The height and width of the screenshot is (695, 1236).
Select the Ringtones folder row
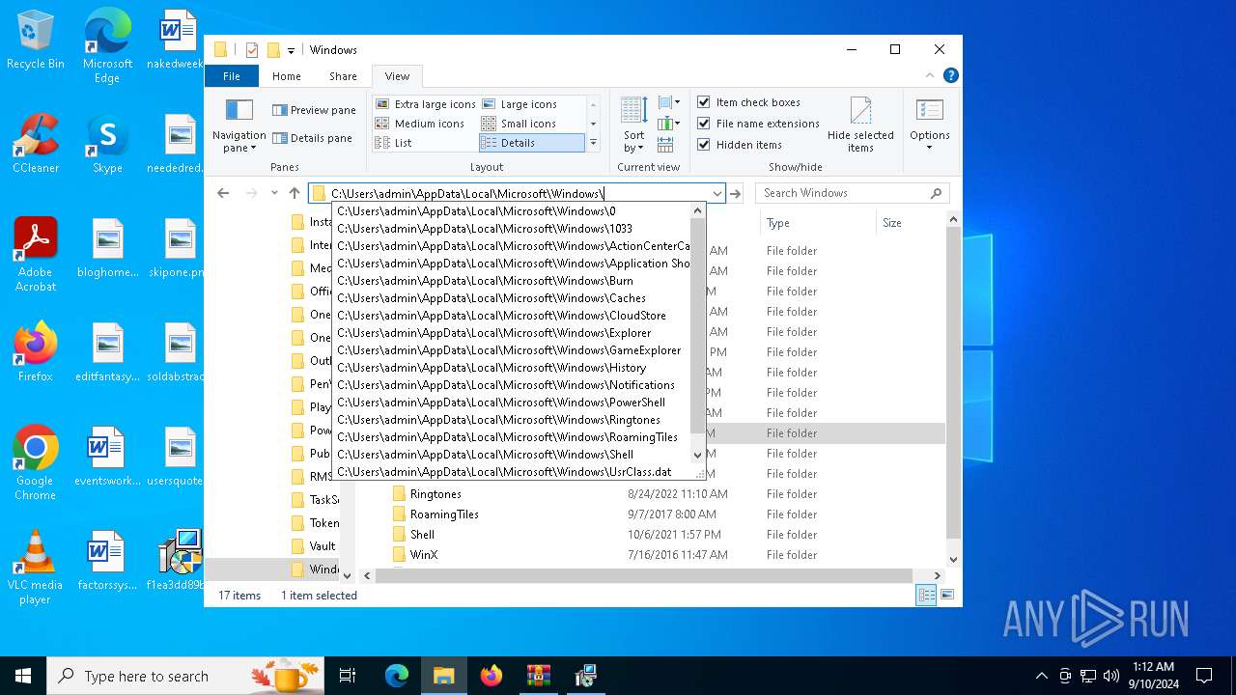pyautogui.click(x=652, y=494)
